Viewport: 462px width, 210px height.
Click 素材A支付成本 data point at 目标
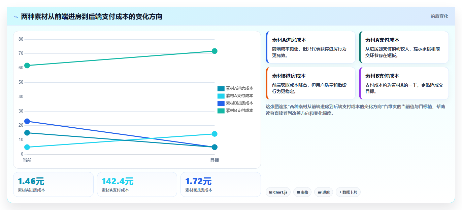(x=214, y=134)
